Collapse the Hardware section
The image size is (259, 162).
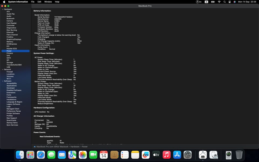point(3,9)
